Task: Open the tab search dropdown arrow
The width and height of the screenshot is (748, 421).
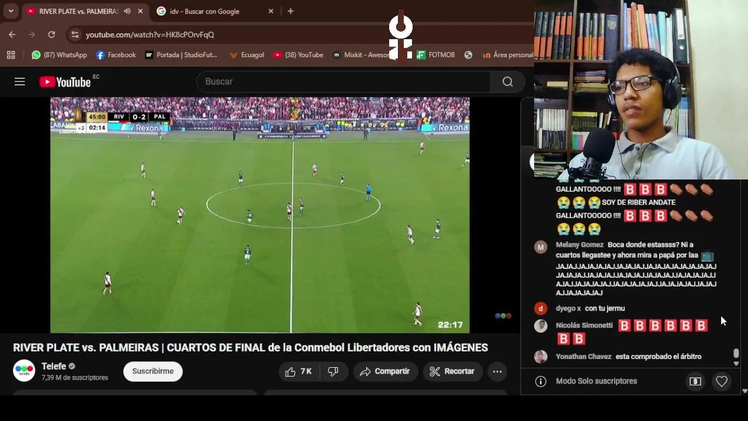Action: 11,11
